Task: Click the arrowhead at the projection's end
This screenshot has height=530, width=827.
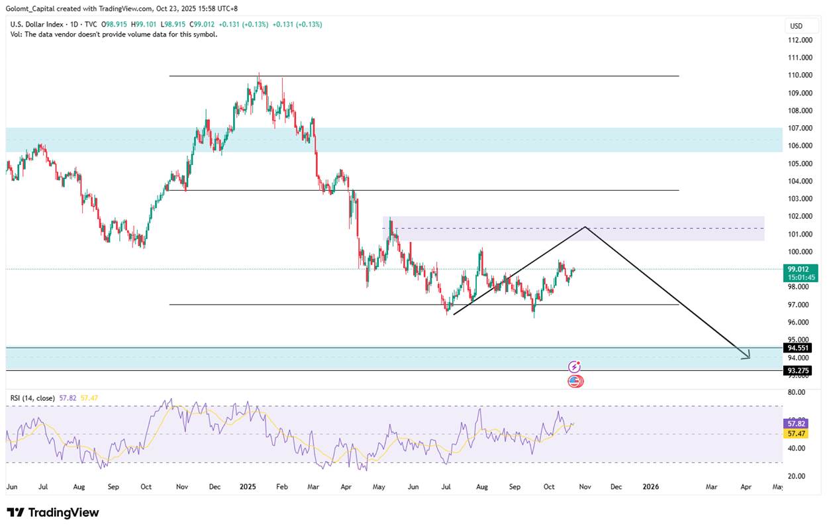Action: pyautogui.click(x=747, y=356)
